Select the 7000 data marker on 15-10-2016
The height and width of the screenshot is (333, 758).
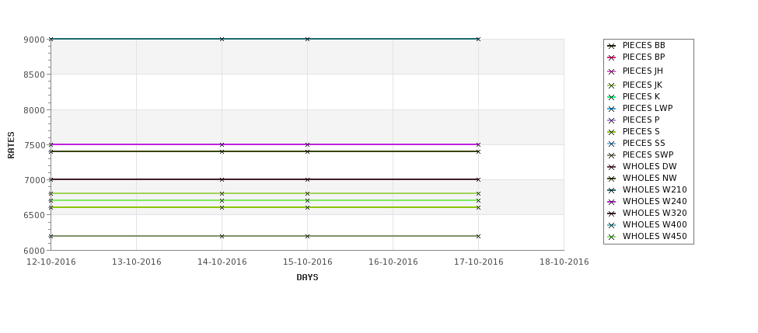pos(307,179)
